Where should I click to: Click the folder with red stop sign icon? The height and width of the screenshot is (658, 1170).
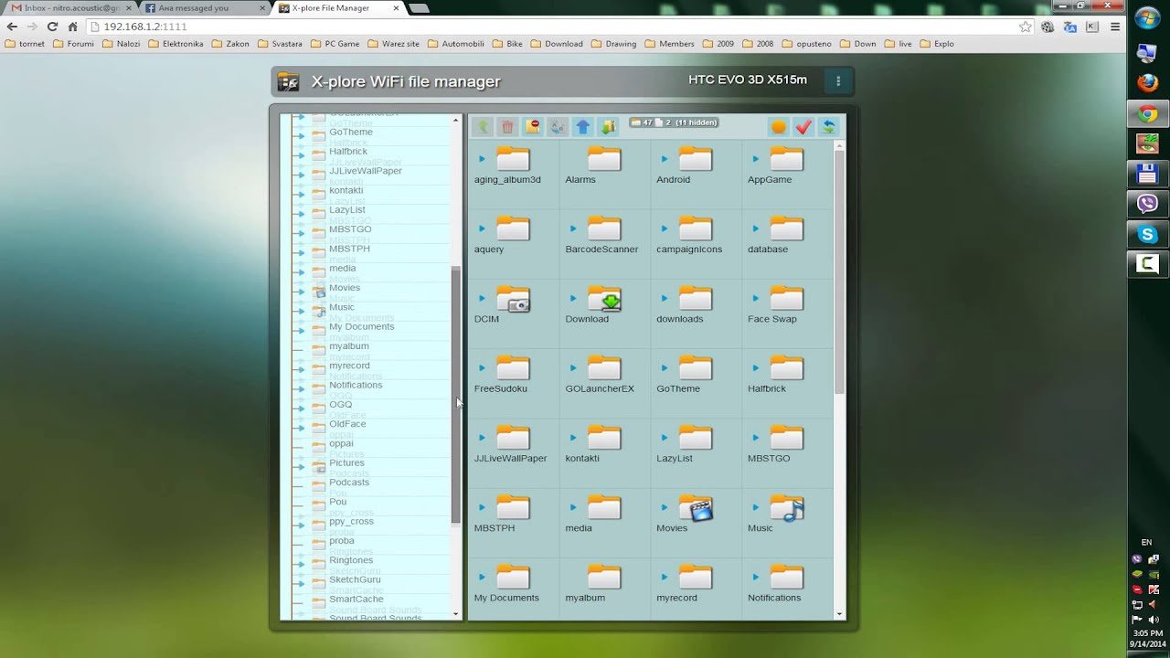pos(532,127)
